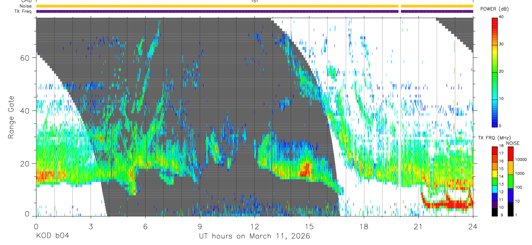Click hour '6' on the UT axis
Viewport: 532px width, 245px height.
(146, 226)
